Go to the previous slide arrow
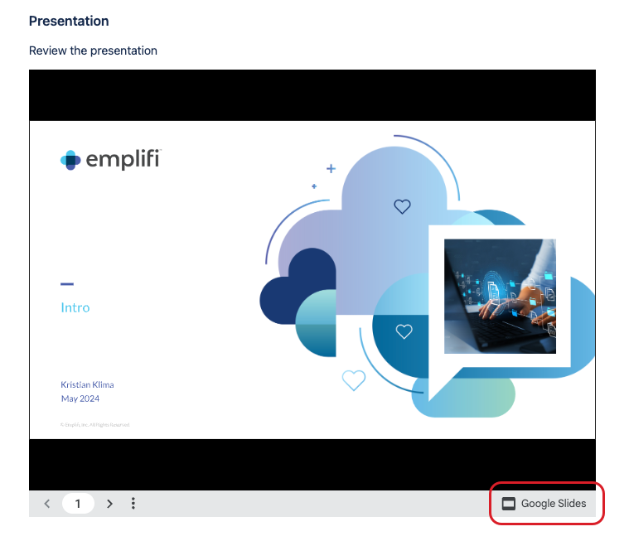The height and width of the screenshot is (541, 629). point(47,503)
